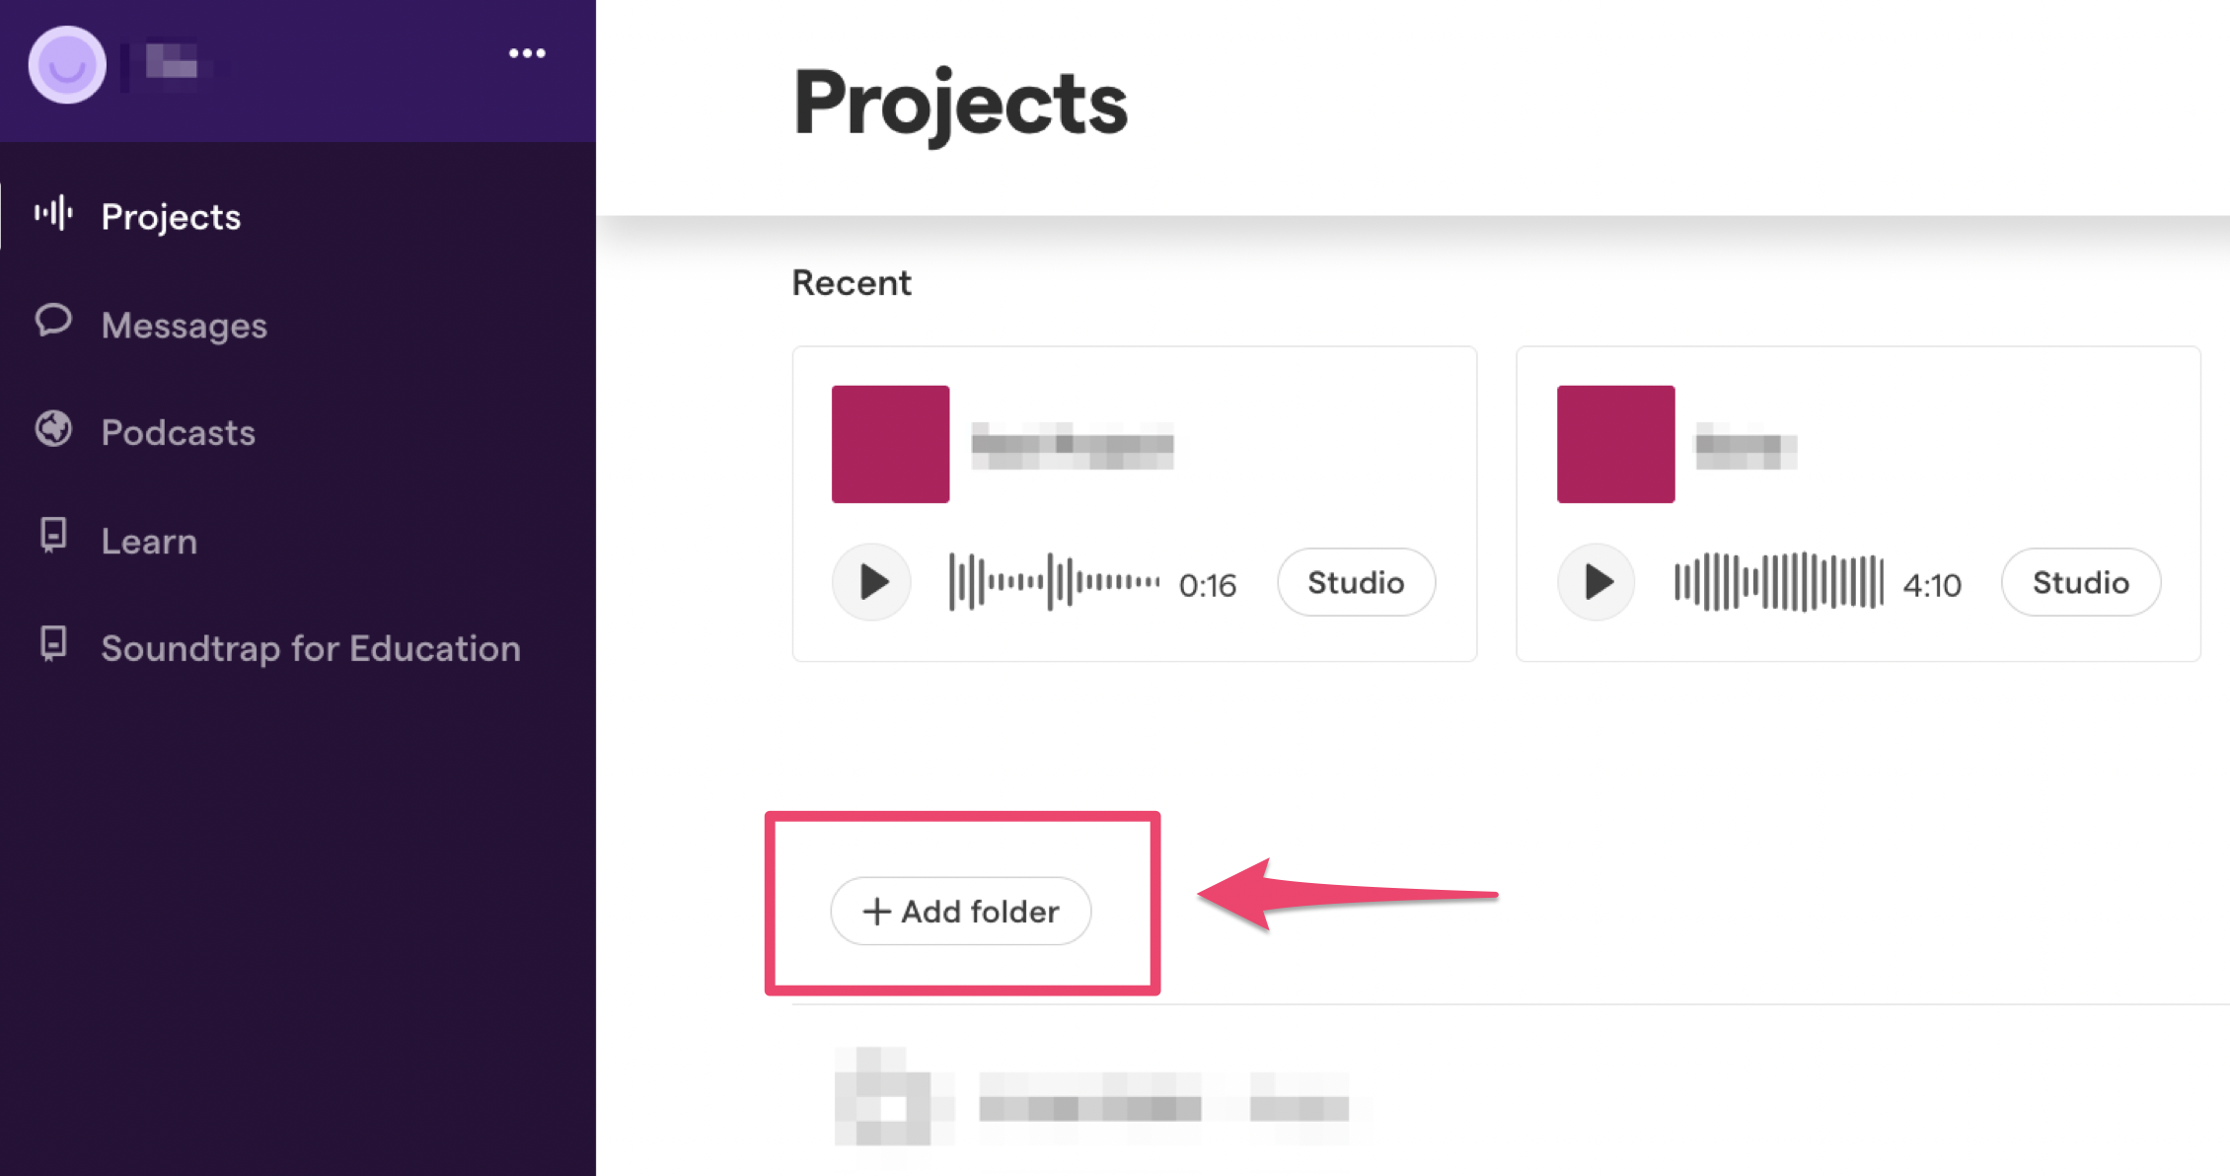Click the plus icon in Add folder

click(x=876, y=912)
